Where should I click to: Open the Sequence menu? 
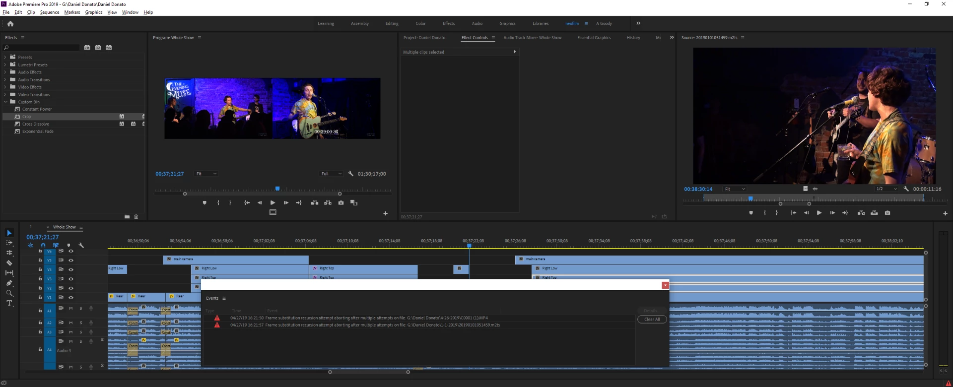50,12
